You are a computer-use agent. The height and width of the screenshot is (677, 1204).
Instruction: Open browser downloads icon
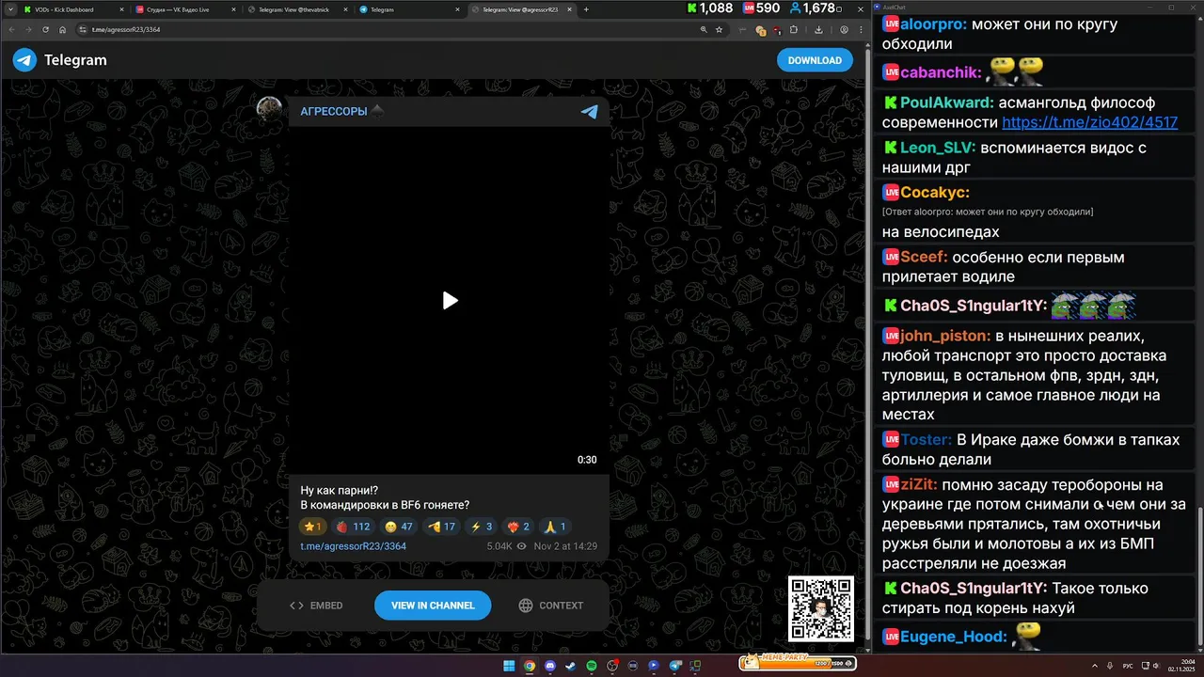pos(819,30)
